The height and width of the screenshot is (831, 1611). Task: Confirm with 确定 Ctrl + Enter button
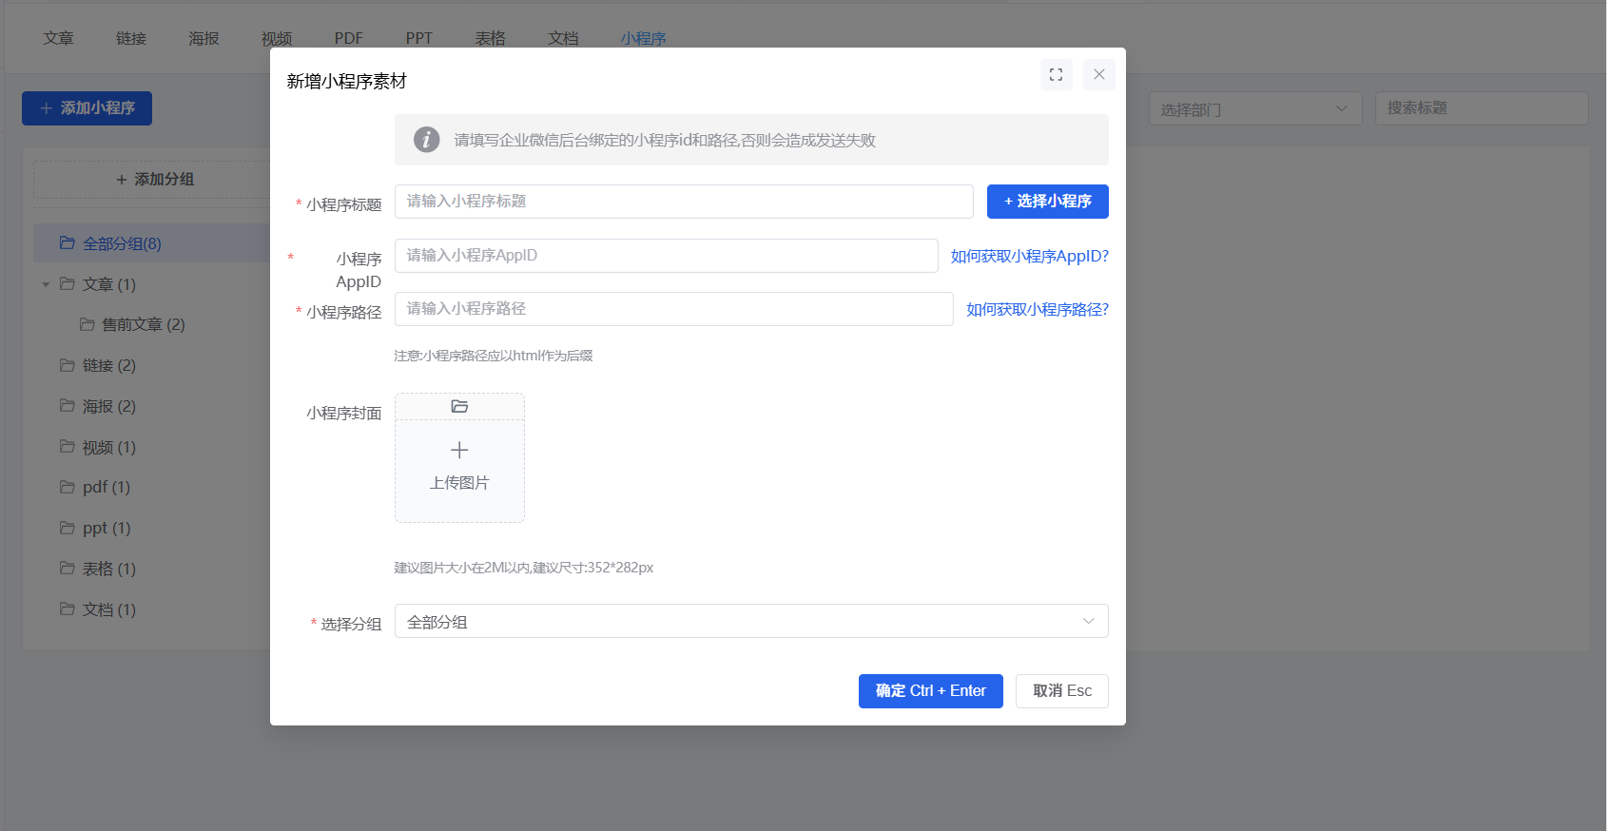931,691
